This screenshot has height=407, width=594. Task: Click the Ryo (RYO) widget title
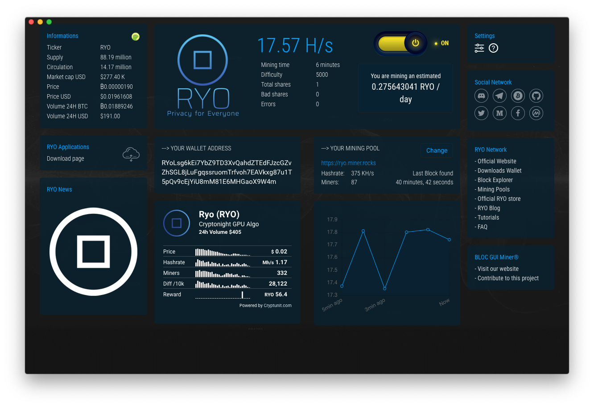click(219, 214)
